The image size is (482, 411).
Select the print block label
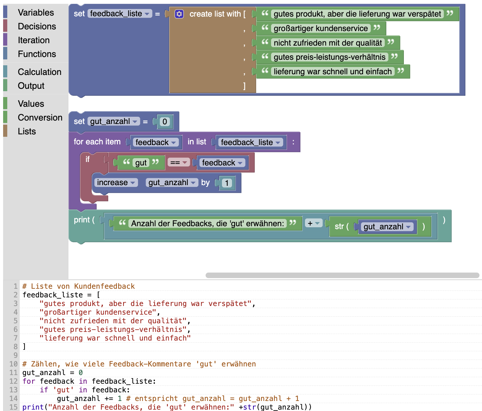click(82, 220)
